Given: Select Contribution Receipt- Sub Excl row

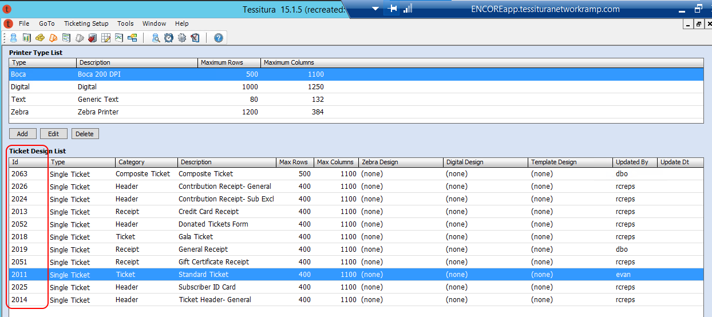Looking at the screenshot, I should 356,199.
